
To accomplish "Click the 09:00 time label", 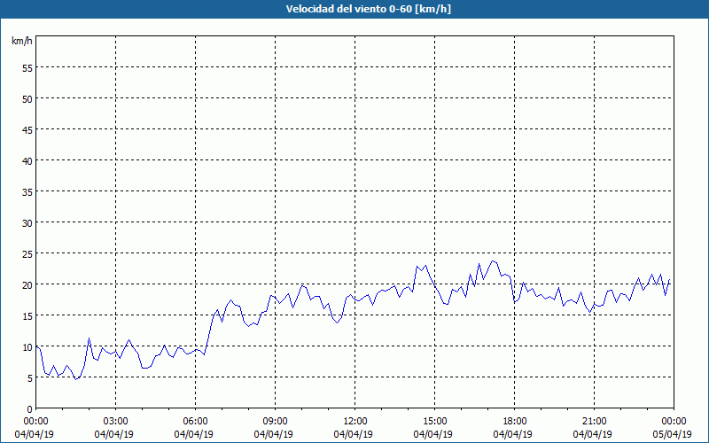I will (275, 422).
